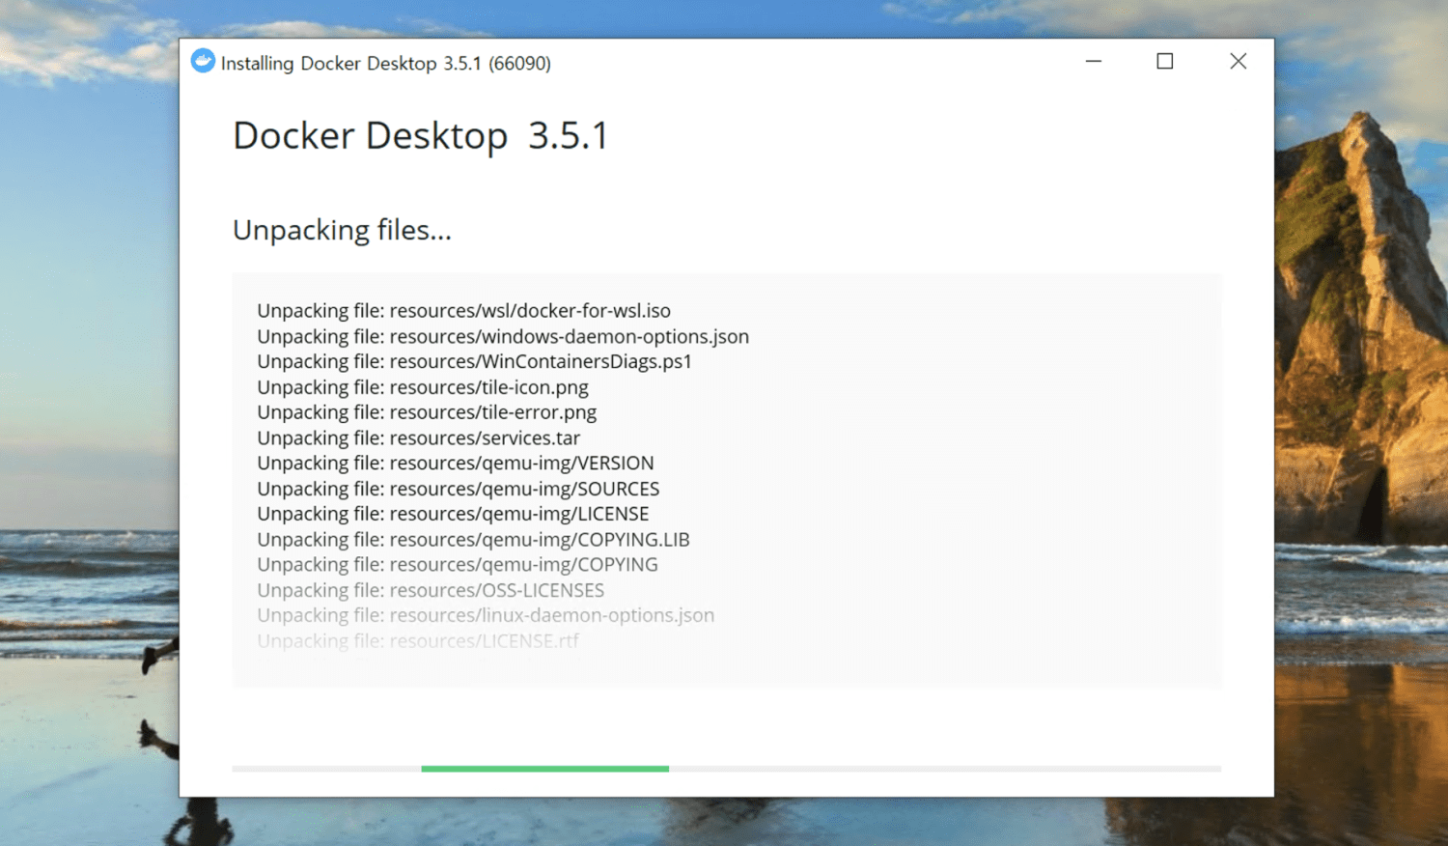Select the windows-daemon-options.json log line
This screenshot has height=846, width=1448.
[503, 337]
